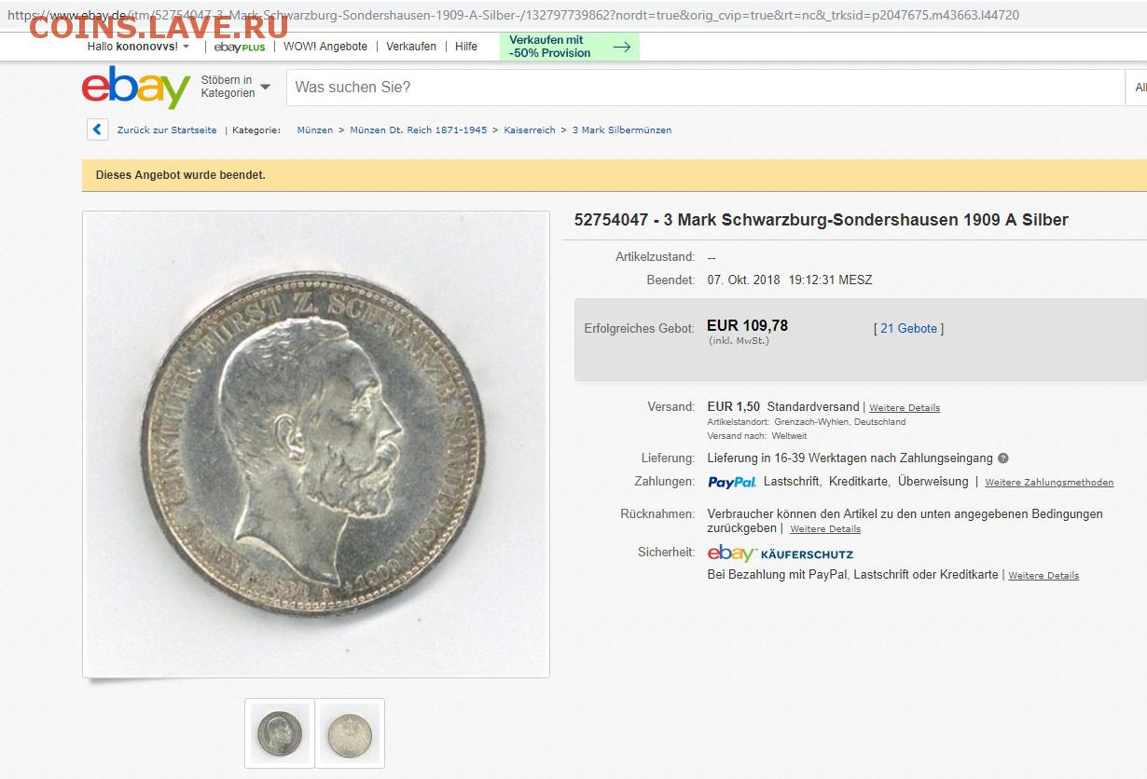Image resolution: width=1147 pixels, height=779 pixels.
Task: Open the Verkaufen menu item
Action: (x=411, y=47)
